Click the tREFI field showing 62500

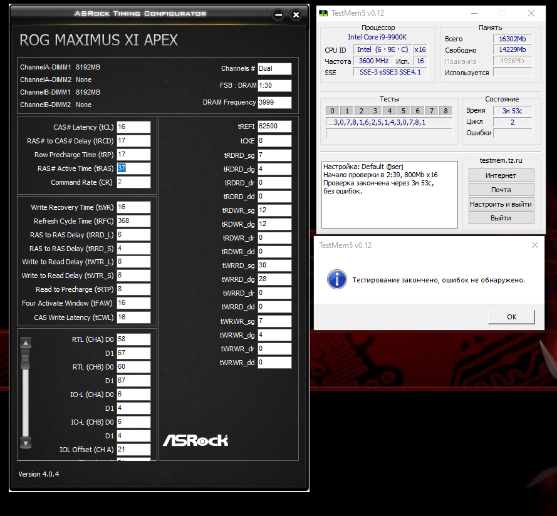click(x=274, y=126)
